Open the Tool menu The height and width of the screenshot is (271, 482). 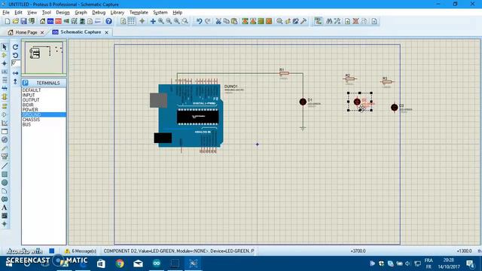(46, 13)
